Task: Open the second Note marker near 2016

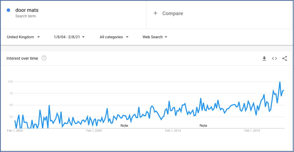Action: [x=203, y=125]
